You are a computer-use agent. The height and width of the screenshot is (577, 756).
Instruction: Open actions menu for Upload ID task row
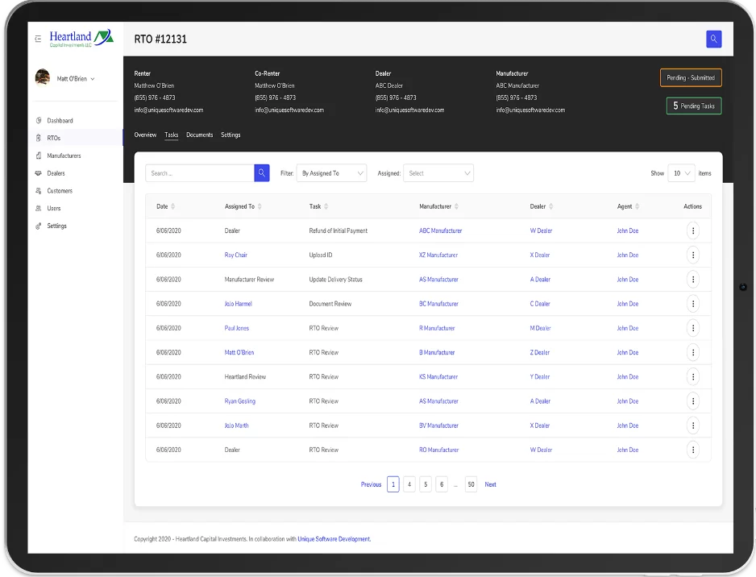point(692,255)
